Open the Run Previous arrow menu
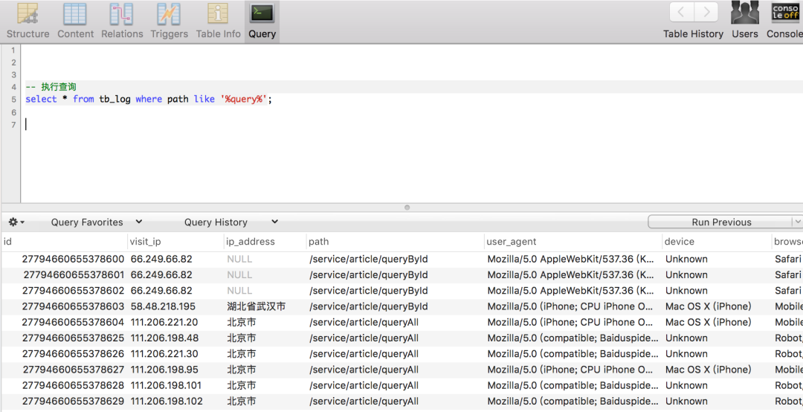Viewport: 803px width, 412px height. (798, 222)
